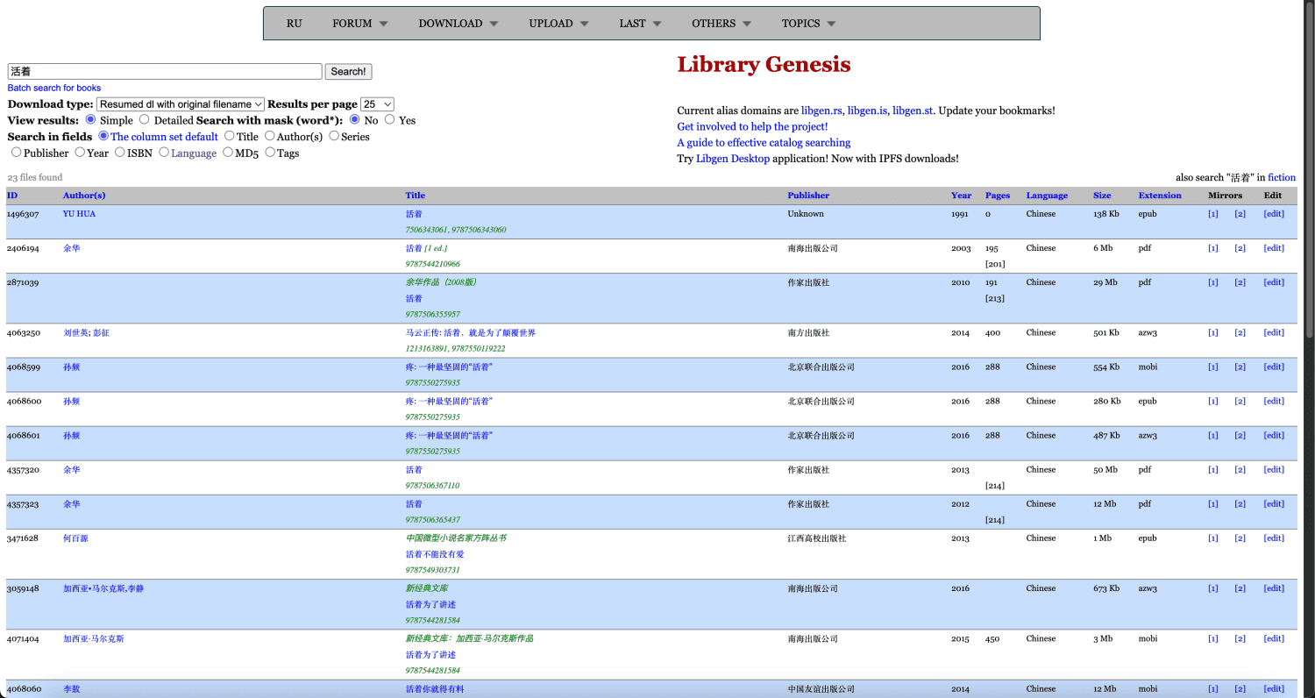The image size is (1315, 698).
Task: Open mirror [1] for row 4071404
Action: (x=1213, y=639)
